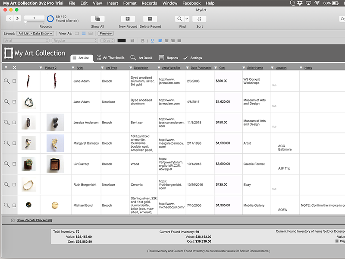Click the uncheck-all box in header

pos(15,68)
